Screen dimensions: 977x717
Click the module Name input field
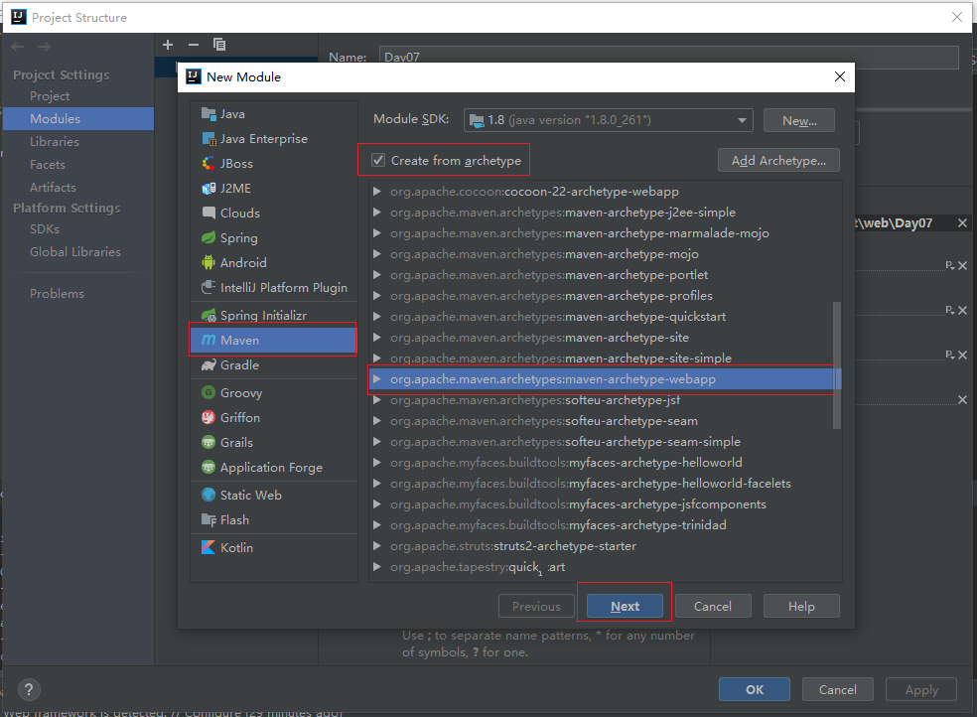[667, 58]
